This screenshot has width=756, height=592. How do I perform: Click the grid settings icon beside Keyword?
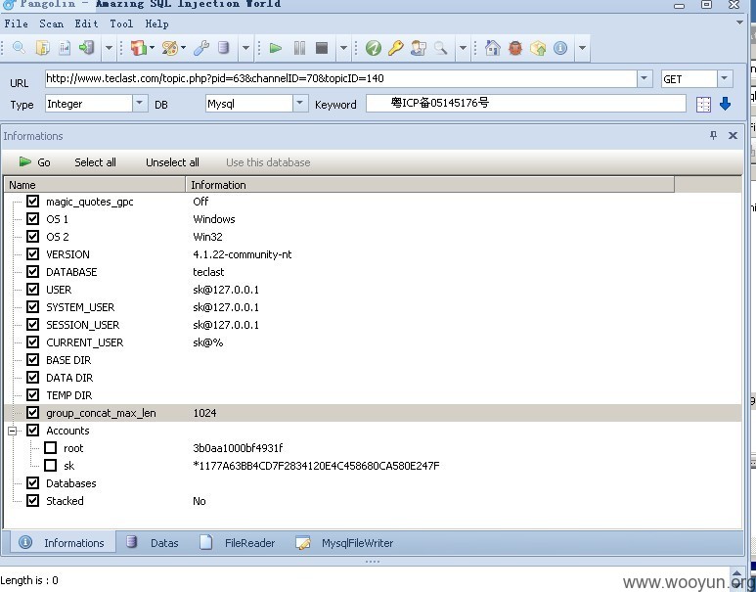[x=703, y=105]
